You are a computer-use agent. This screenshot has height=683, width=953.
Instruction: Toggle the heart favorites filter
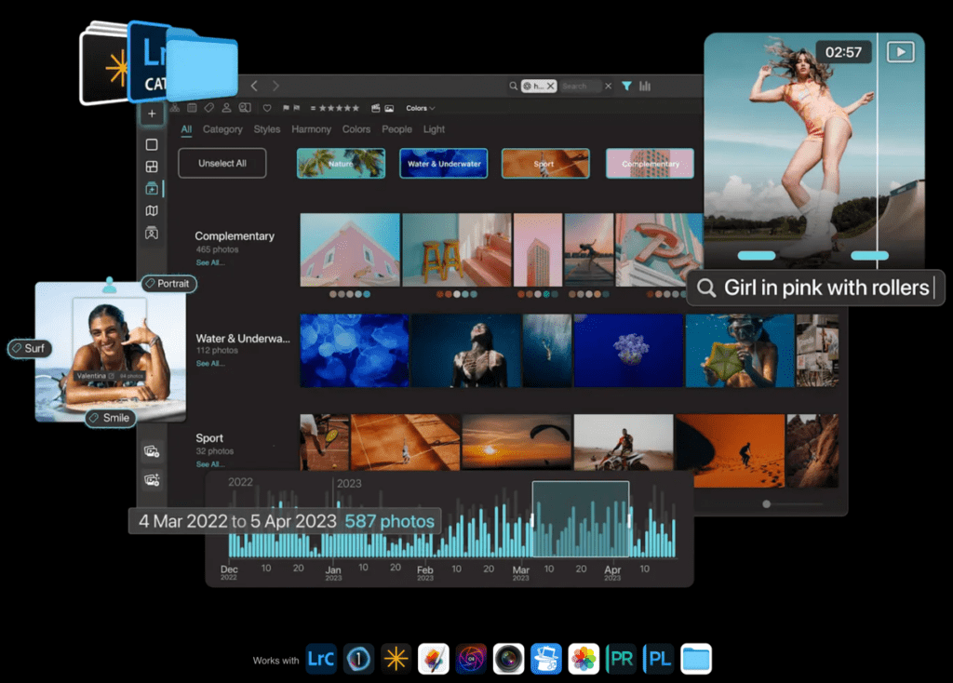pyautogui.click(x=267, y=108)
